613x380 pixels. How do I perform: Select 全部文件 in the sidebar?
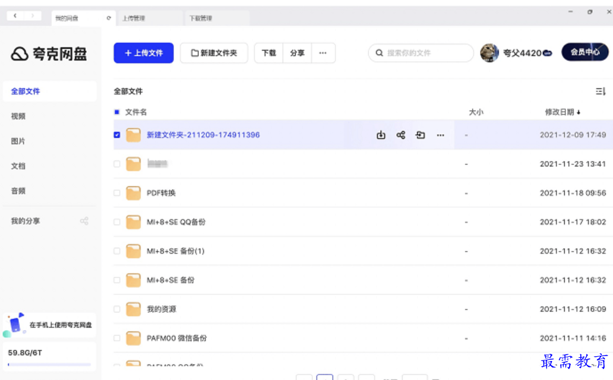tap(50, 91)
